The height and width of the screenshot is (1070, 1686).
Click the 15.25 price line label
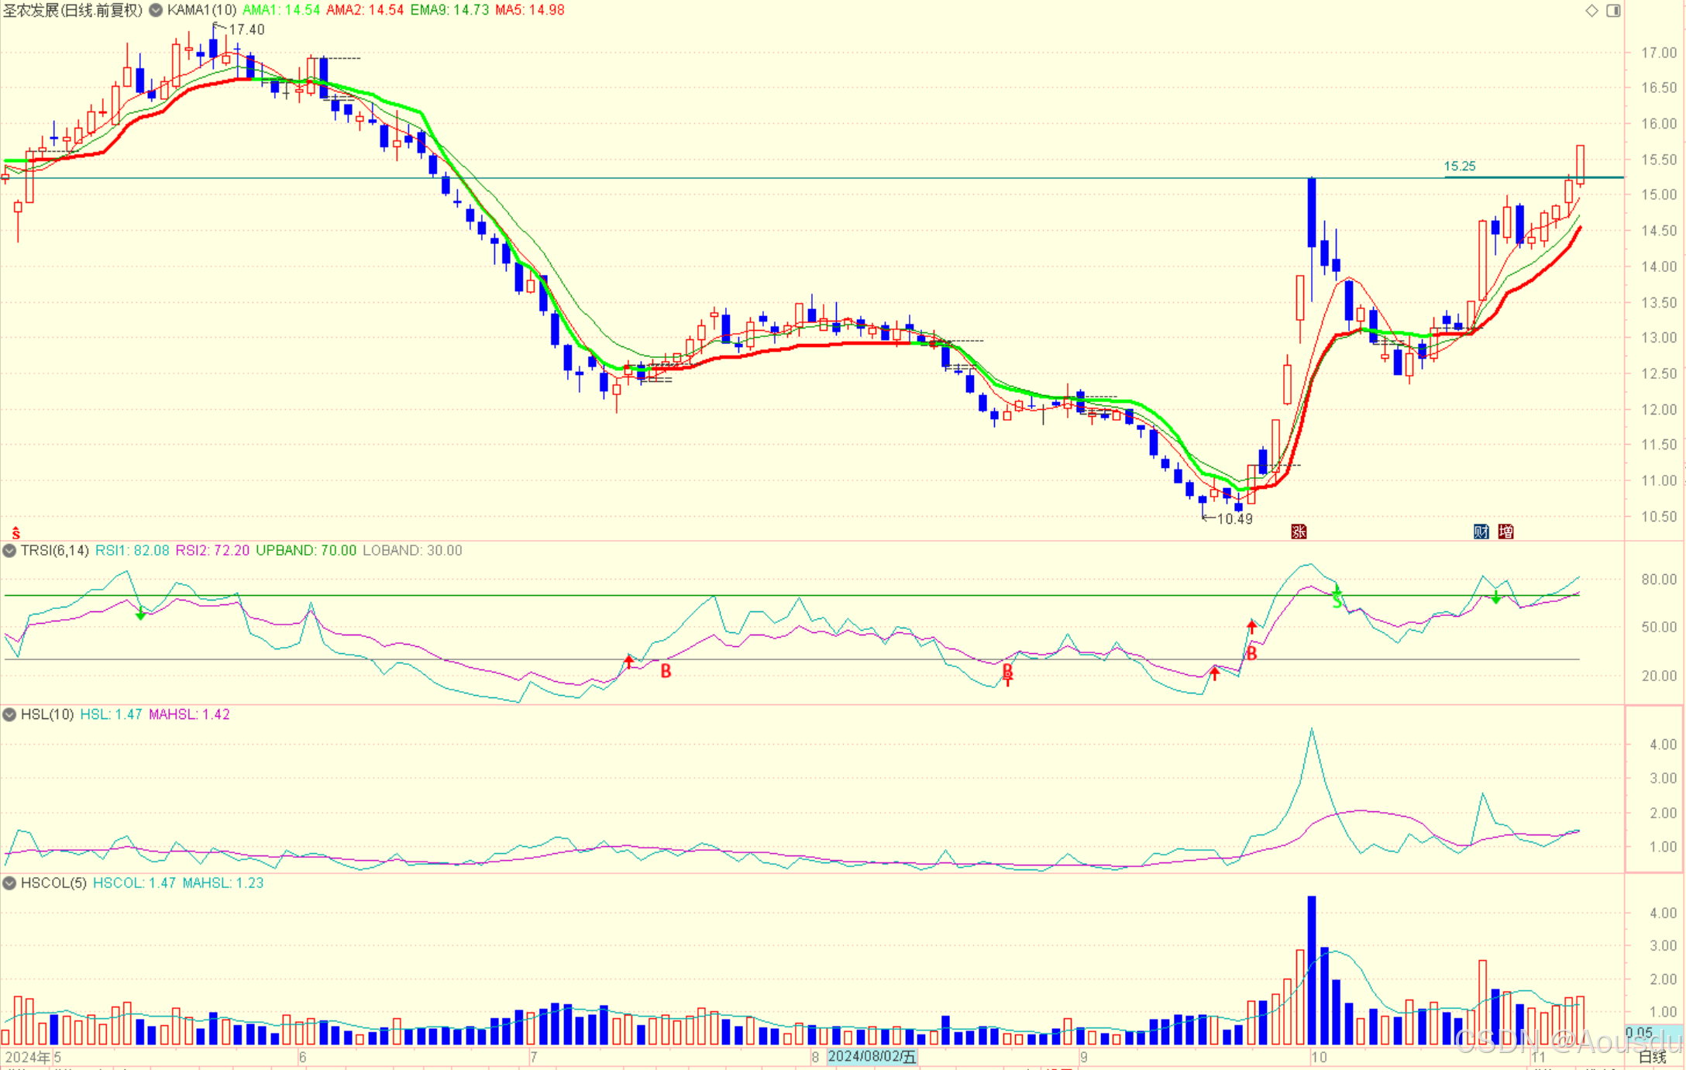1460,166
